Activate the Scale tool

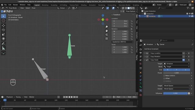pos(3,34)
